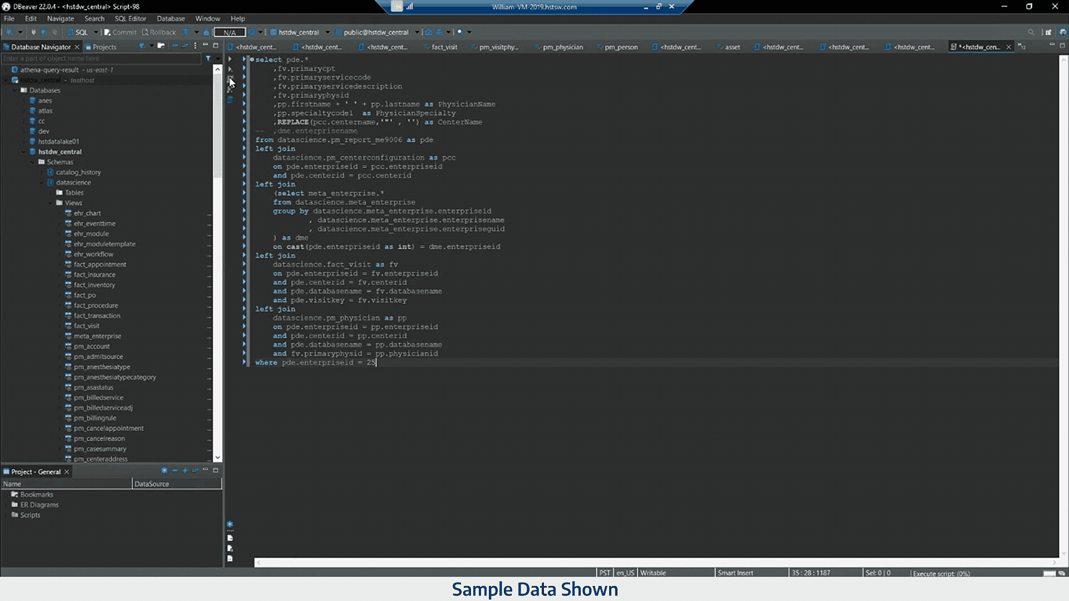Click the lowest document icon in editor side bar
This screenshot has height=601, width=1069.
tap(229, 559)
